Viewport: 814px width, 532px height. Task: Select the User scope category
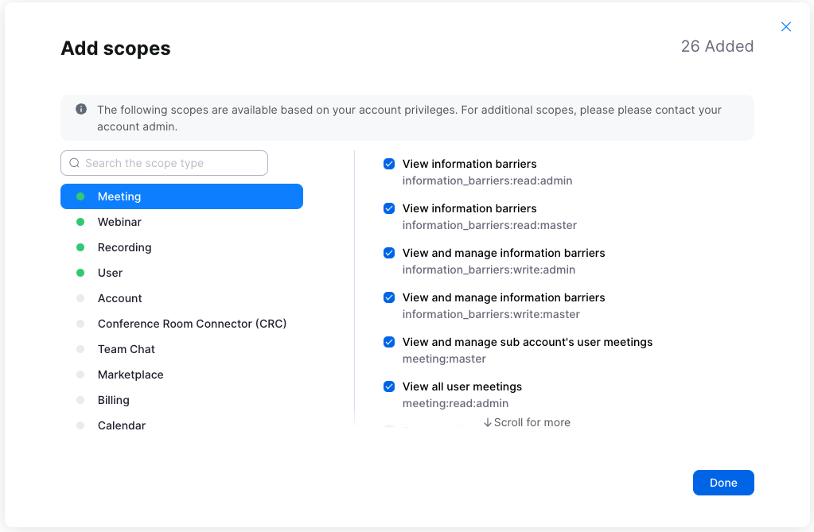tap(110, 273)
